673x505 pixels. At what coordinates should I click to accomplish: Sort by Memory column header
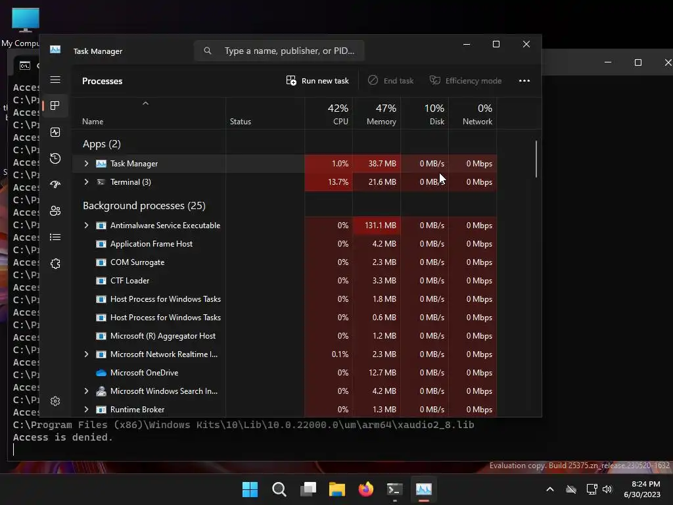[377, 114]
